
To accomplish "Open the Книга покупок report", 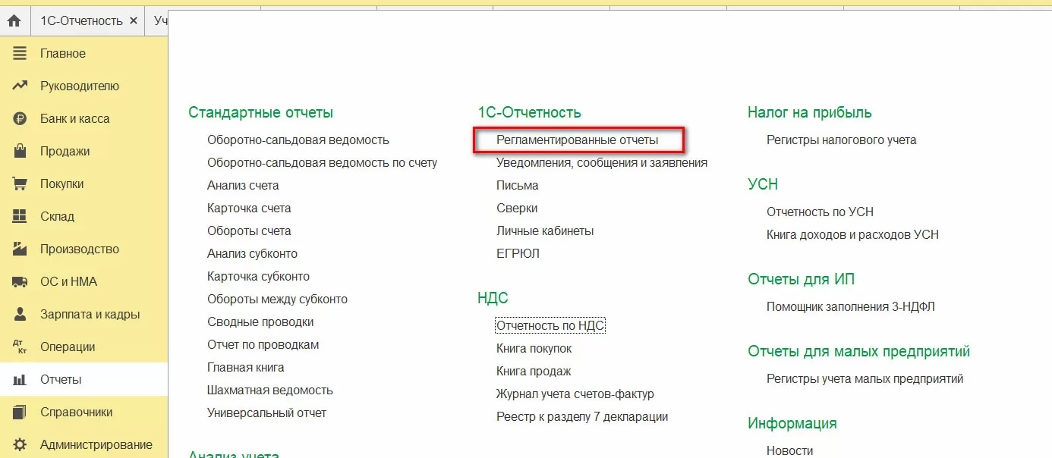I will point(534,349).
